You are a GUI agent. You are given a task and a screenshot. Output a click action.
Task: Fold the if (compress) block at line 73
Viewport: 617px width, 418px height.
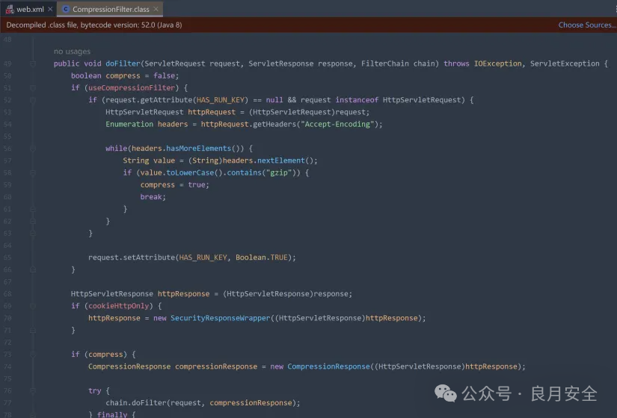[33, 355]
